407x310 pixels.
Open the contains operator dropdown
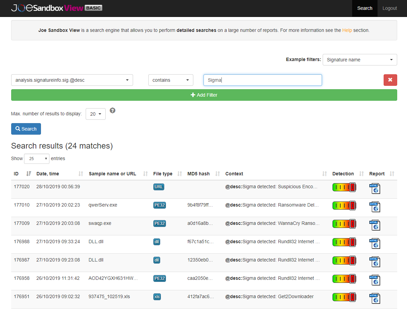pyautogui.click(x=171, y=80)
